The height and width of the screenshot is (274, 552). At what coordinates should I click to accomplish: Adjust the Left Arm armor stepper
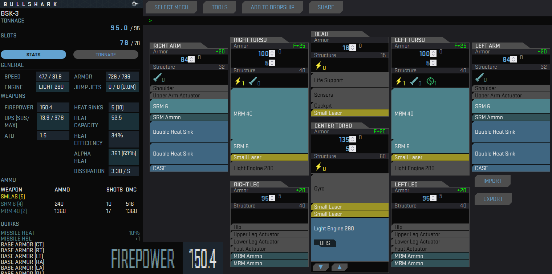514,59
